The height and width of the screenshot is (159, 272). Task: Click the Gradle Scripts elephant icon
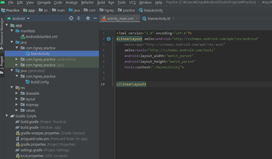click(12, 116)
